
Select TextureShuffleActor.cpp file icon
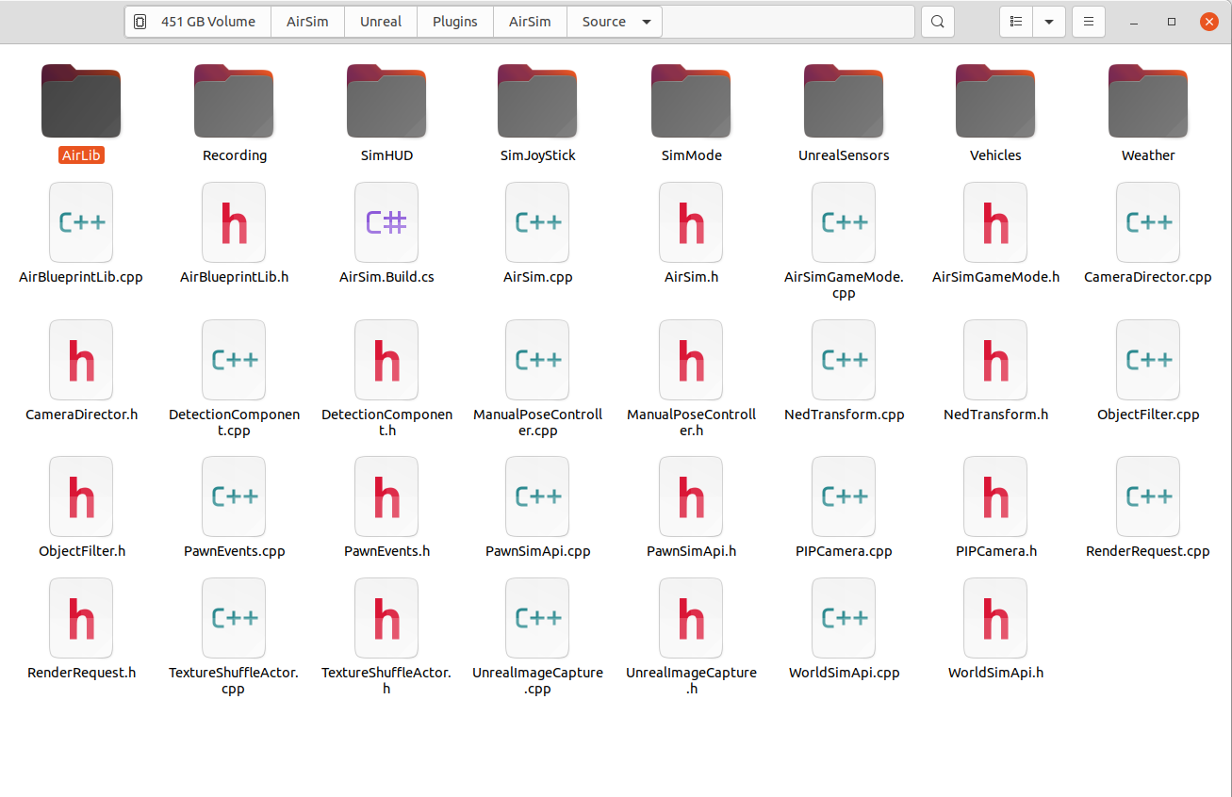(x=234, y=618)
